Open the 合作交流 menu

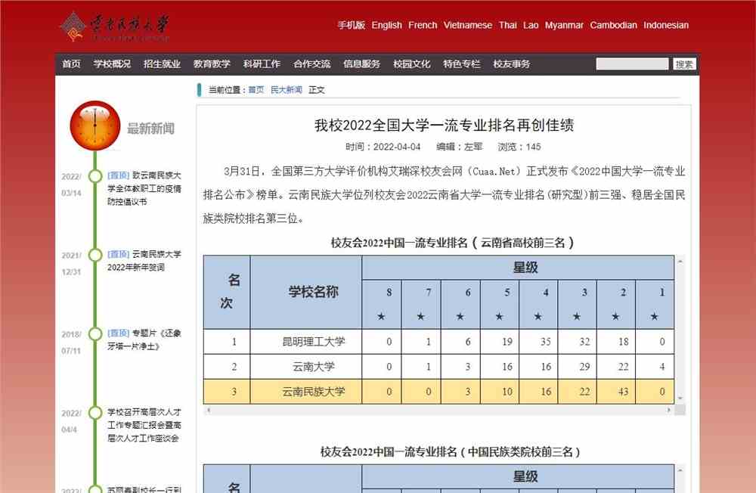pos(312,64)
